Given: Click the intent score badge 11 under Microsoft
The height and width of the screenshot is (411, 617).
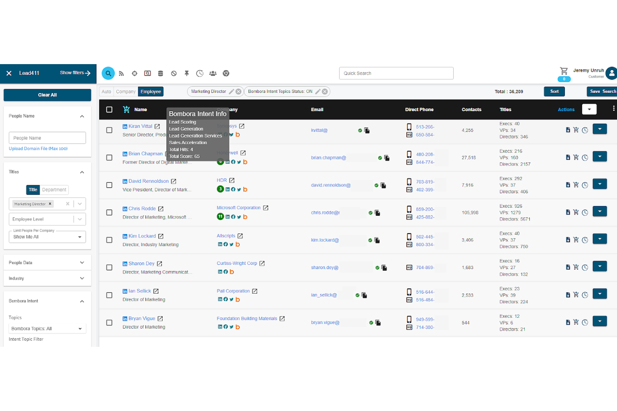Looking at the screenshot, I should (221, 217).
